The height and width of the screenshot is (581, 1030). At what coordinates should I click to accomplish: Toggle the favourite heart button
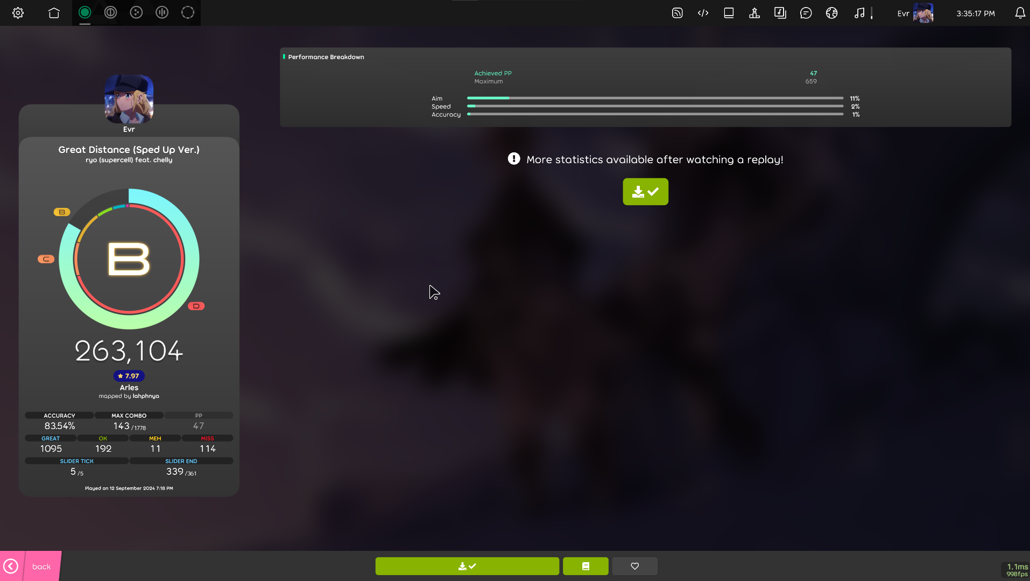pos(634,566)
